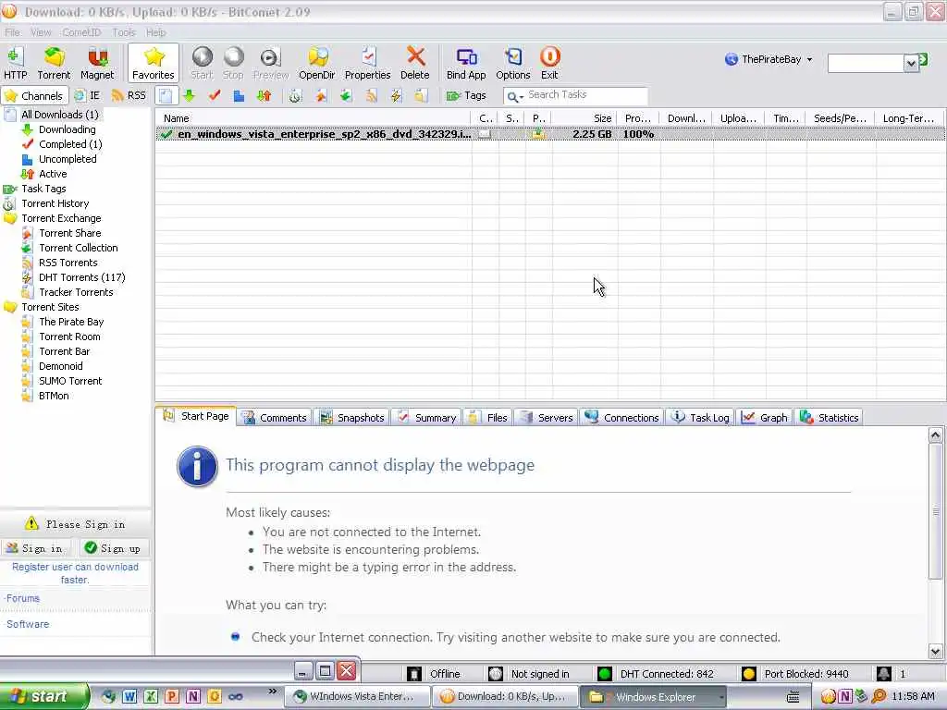The height and width of the screenshot is (710, 947).
Task: Open the Help menu
Action: [x=155, y=32]
